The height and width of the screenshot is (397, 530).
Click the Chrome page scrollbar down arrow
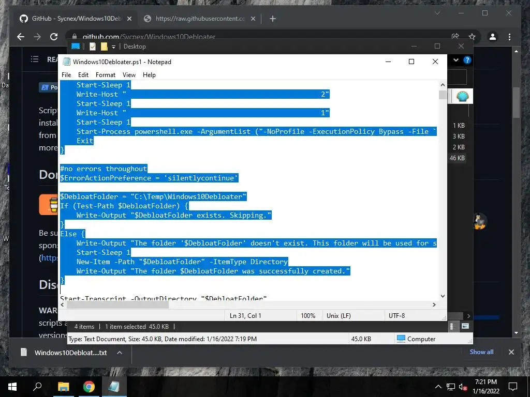pos(516,333)
